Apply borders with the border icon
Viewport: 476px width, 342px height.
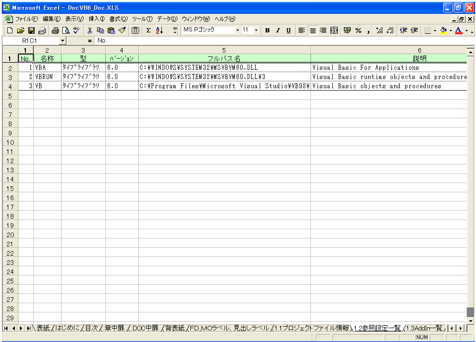tap(427, 31)
